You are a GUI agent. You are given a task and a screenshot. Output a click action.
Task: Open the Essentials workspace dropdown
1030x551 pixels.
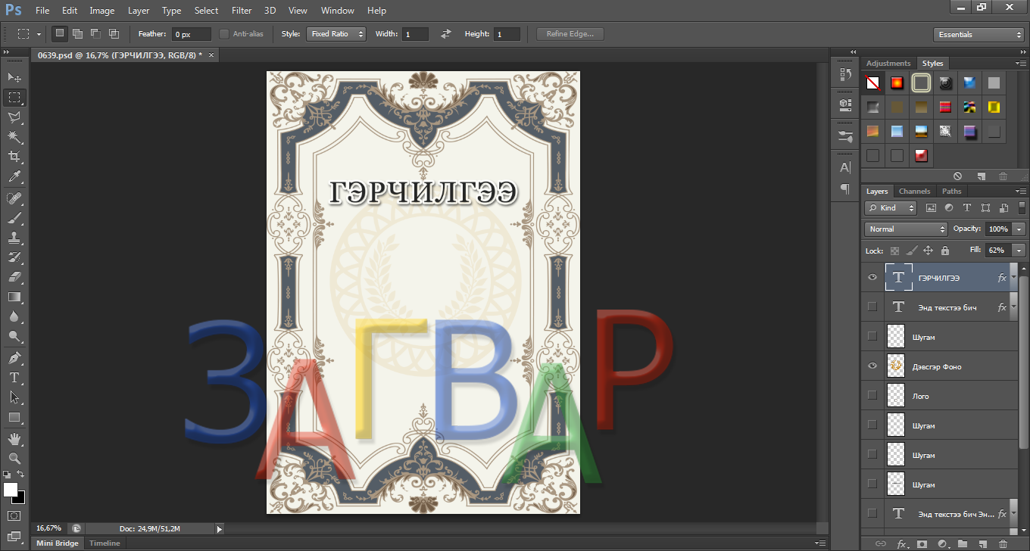[978, 35]
